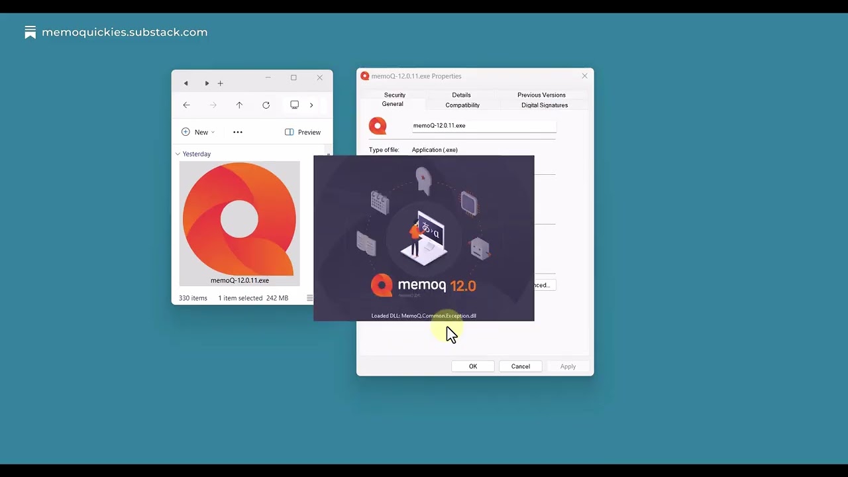This screenshot has height=477, width=848.
Task: Open the Previous Versions tab
Action: point(541,95)
